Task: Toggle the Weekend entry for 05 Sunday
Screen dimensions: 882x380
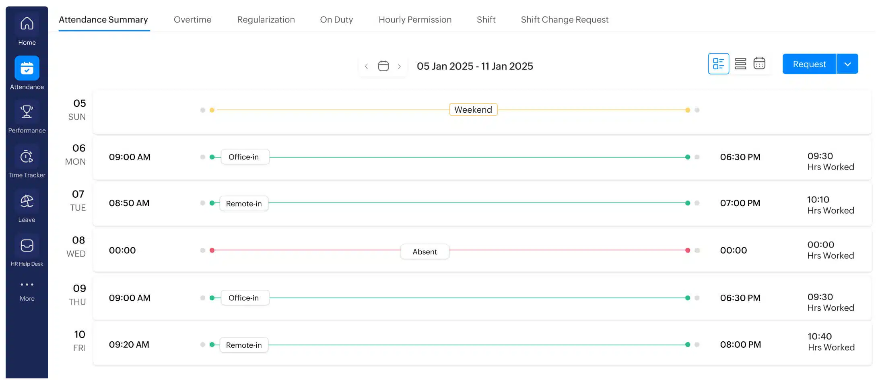Action: click(x=473, y=109)
